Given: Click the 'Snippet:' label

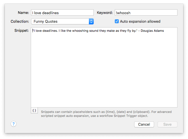Looking at the screenshot, I should point(22,30).
